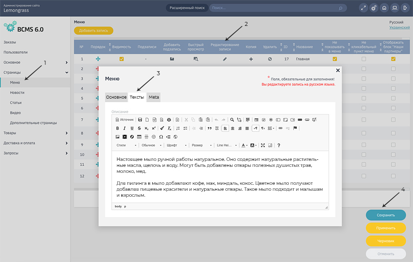413x262 pixels.
Task: Click the Отменить button
Action: (x=386, y=254)
